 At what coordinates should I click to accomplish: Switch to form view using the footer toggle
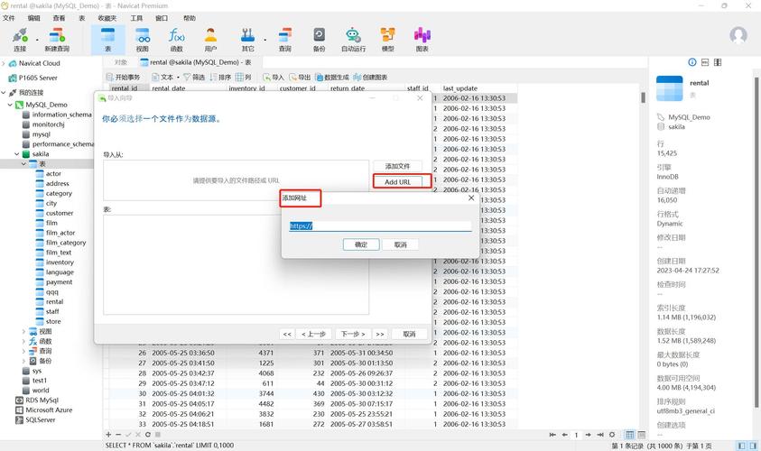coord(642,435)
